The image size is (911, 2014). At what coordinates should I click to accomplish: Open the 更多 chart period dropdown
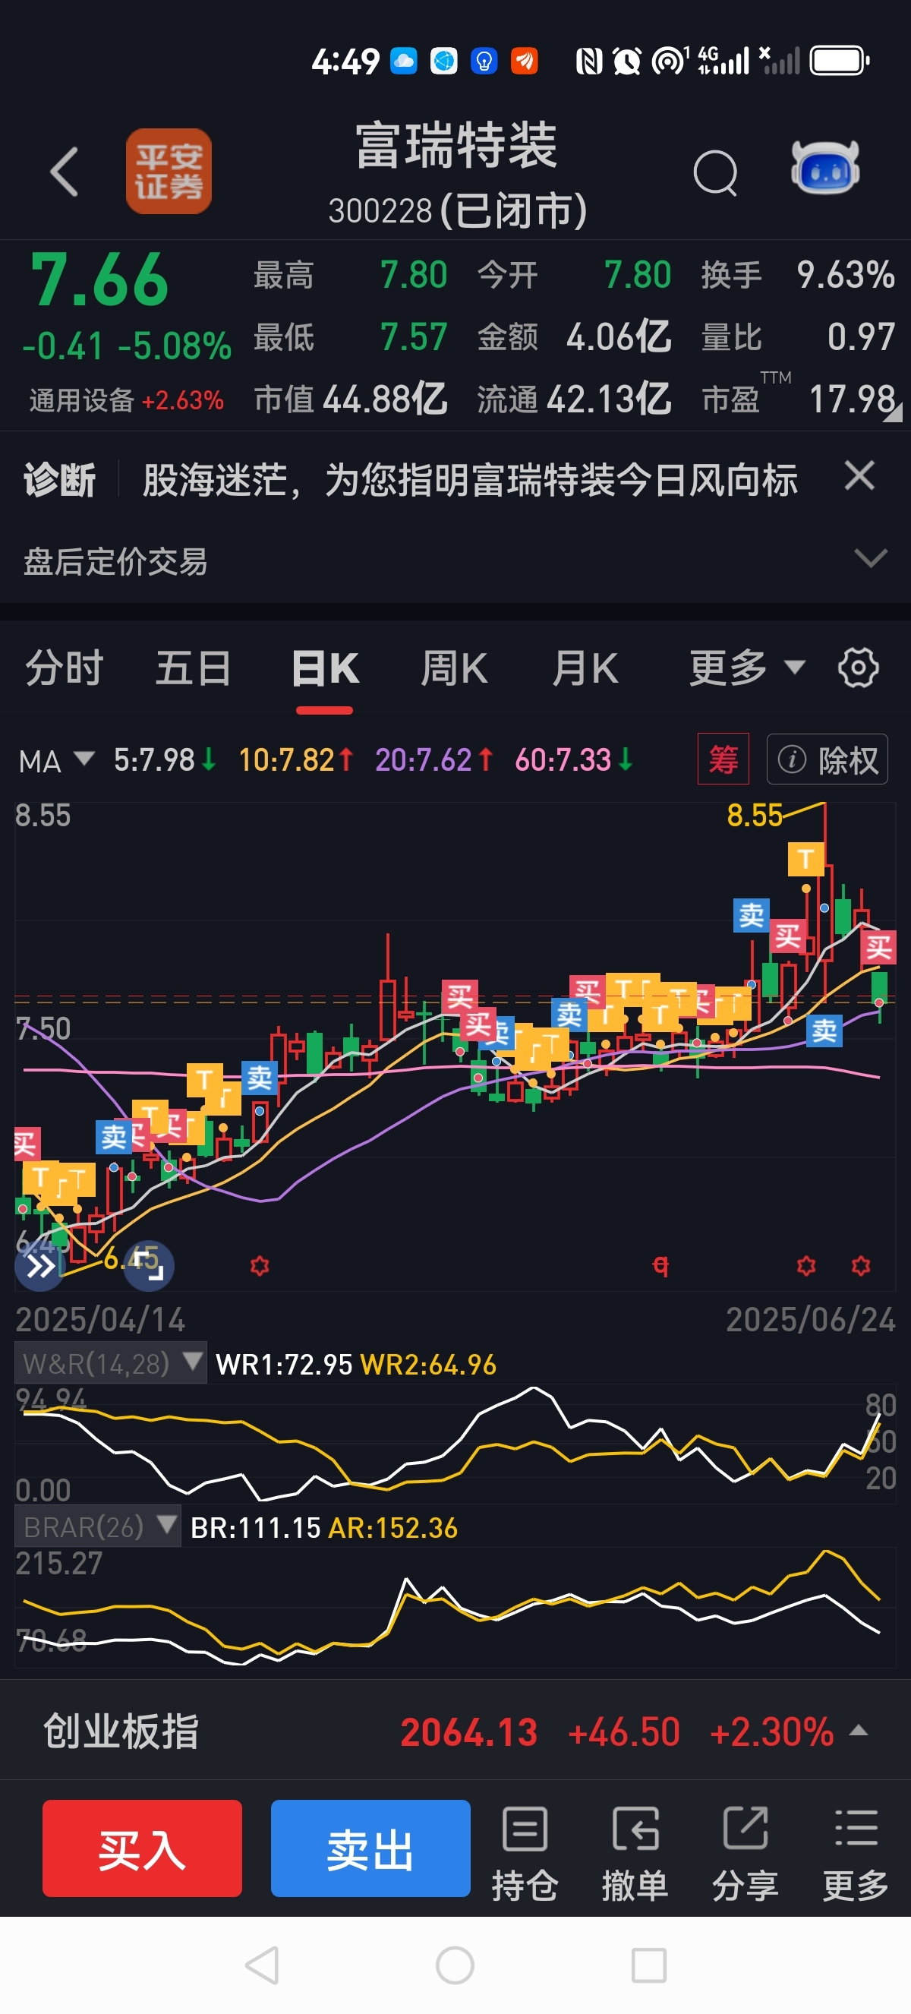pyautogui.click(x=746, y=668)
